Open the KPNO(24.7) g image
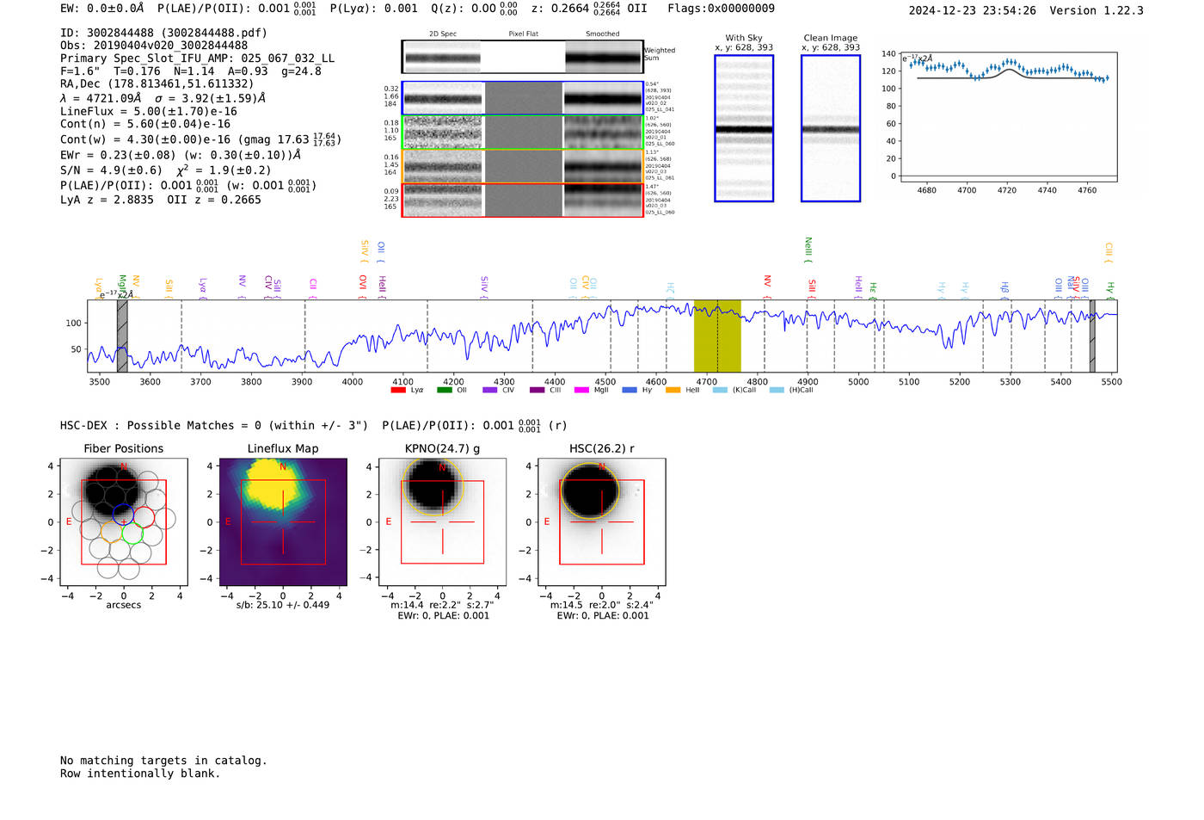Image resolution: width=1204 pixels, height=820 pixels. point(442,521)
